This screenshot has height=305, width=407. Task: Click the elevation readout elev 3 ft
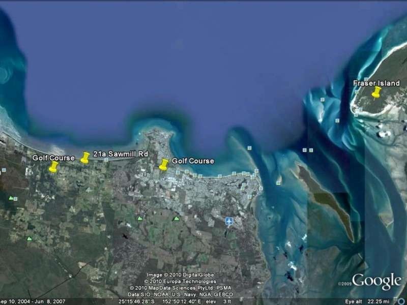[x=218, y=301]
